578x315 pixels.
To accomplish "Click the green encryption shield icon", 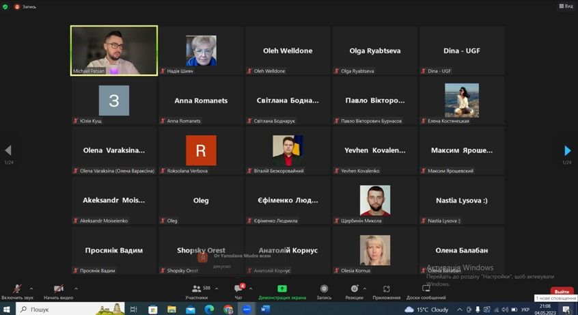I will [x=5, y=6].
